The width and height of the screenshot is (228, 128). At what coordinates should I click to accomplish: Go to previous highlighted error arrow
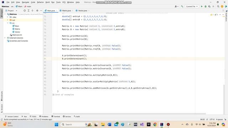click(x=220, y=15)
